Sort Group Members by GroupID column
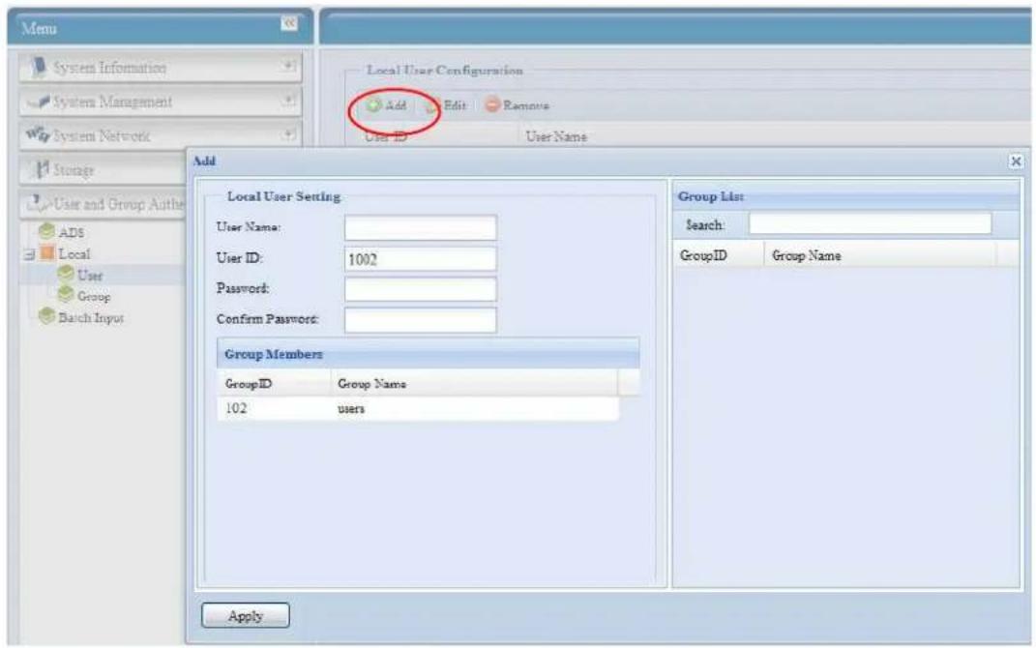 click(274, 383)
